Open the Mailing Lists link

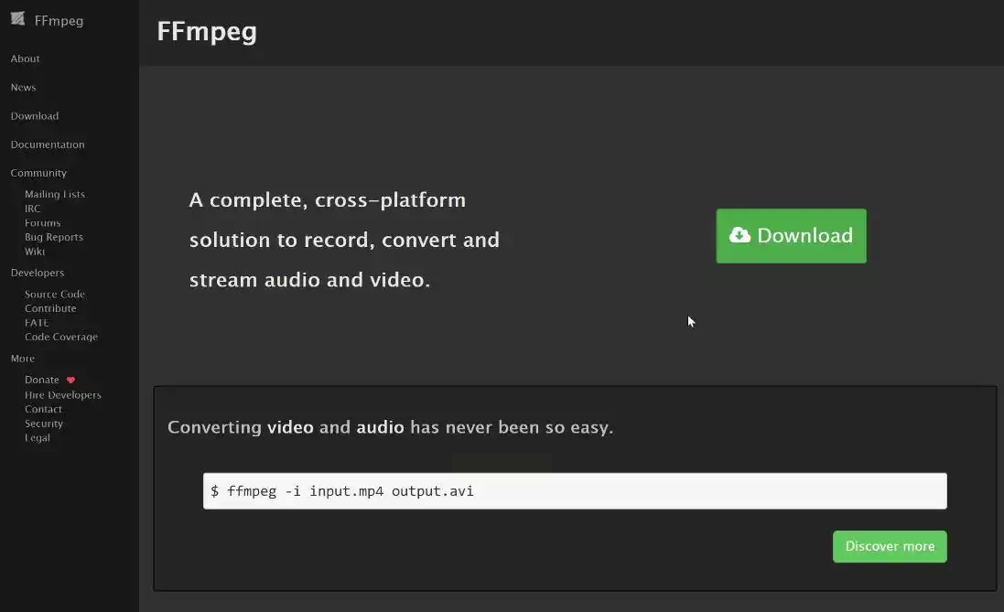click(55, 194)
